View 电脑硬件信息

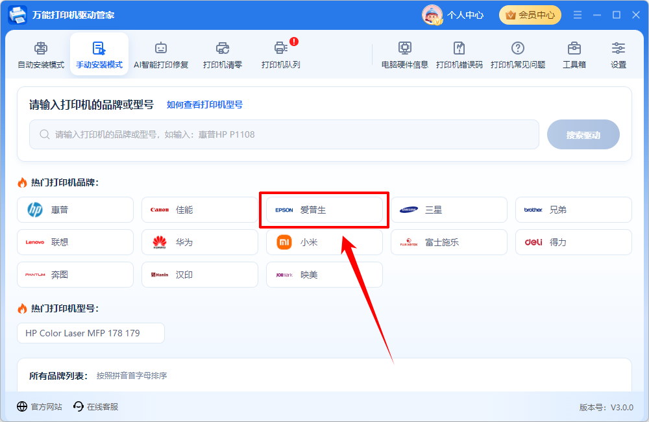[404, 55]
